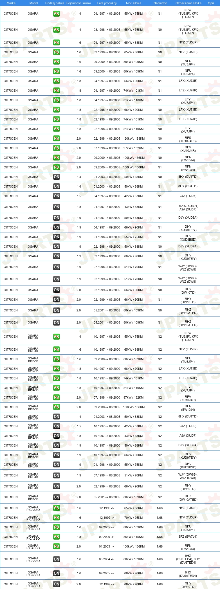Select the PB fuel icon in the Xsara NFZ (TU5JP) N1 row
Viewport: 220px width, 589px height.
(x=57, y=43)
